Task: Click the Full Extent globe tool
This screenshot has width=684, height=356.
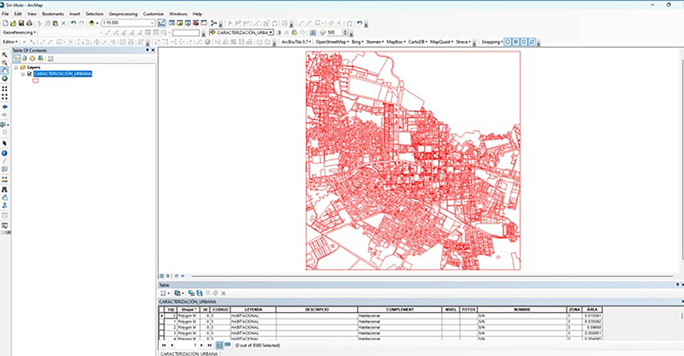Action: click(x=5, y=79)
